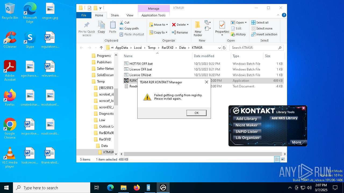Image resolution: width=344 pixels, height=193 pixels.
Task: Open the Move to dropdown
Action: click(159, 25)
